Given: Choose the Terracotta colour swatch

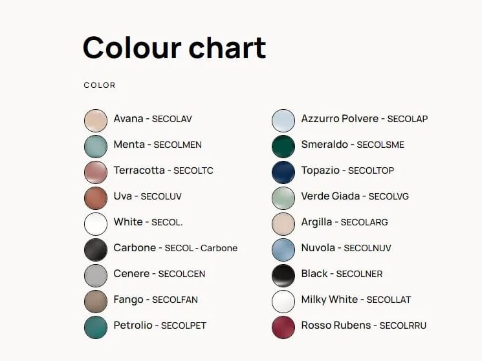Looking at the screenshot, I should point(95,172).
